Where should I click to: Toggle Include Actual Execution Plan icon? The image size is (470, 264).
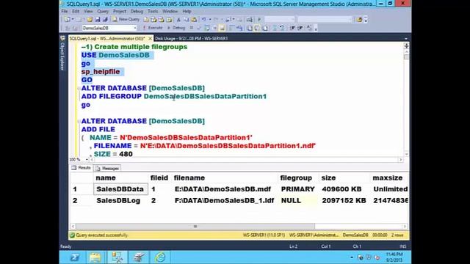232,28
